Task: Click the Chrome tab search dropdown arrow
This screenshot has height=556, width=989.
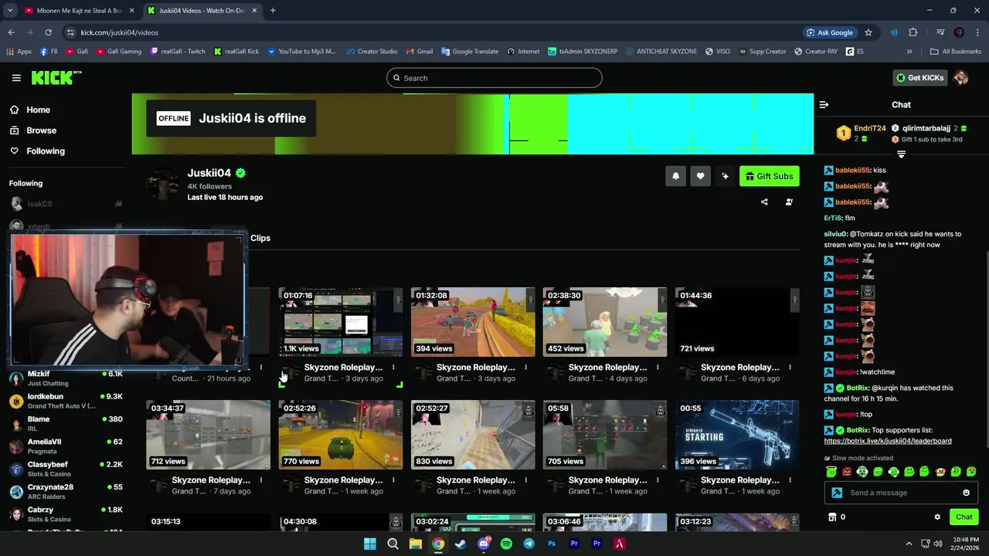Action: (x=10, y=11)
